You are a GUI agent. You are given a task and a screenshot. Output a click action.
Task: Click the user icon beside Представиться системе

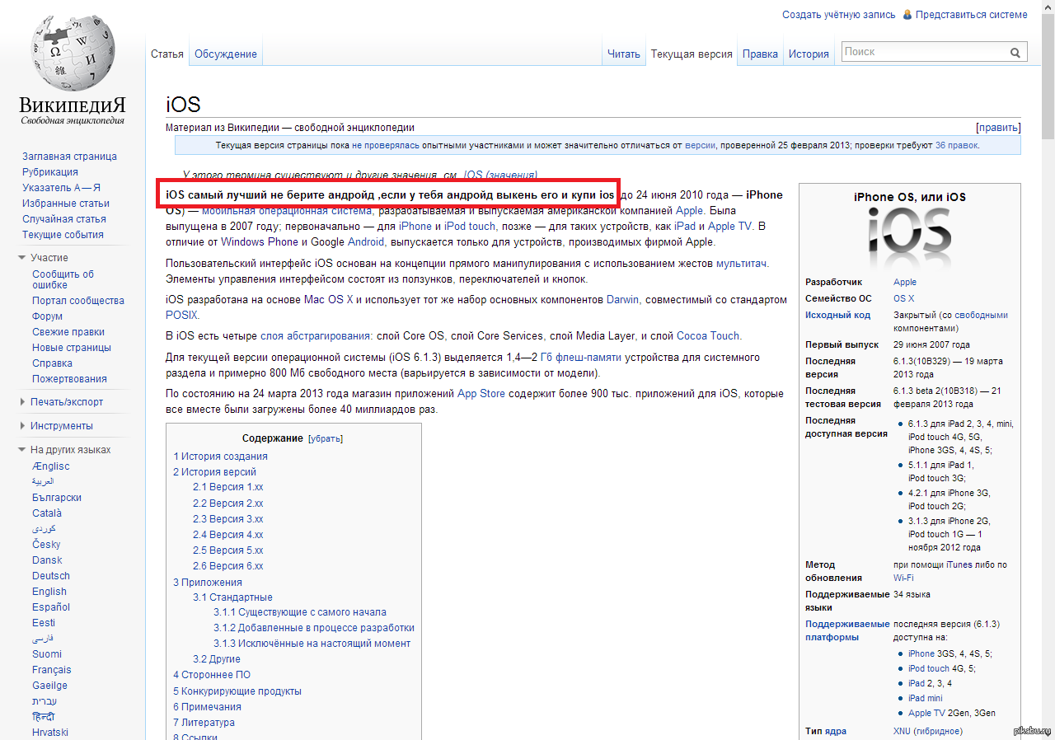point(907,15)
